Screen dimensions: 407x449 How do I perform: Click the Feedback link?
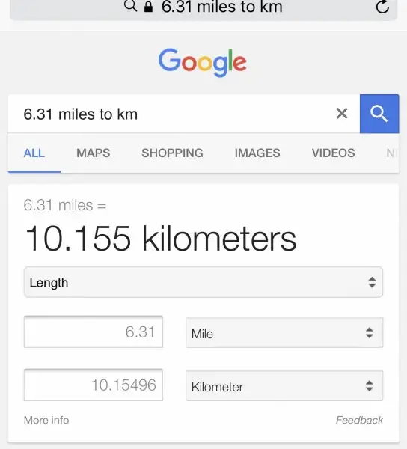pos(359,420)
